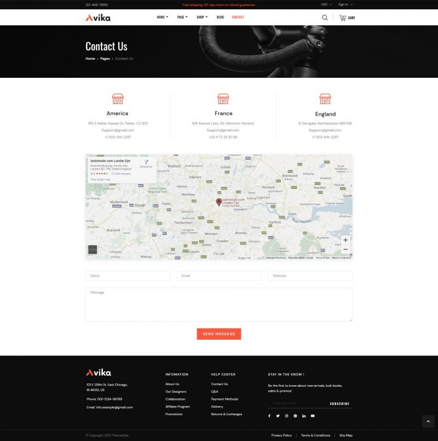The height and width of the screenshot is (441, 438).
Task: Open the Privacy Policy footer link
Action: [x=281, y=436]
